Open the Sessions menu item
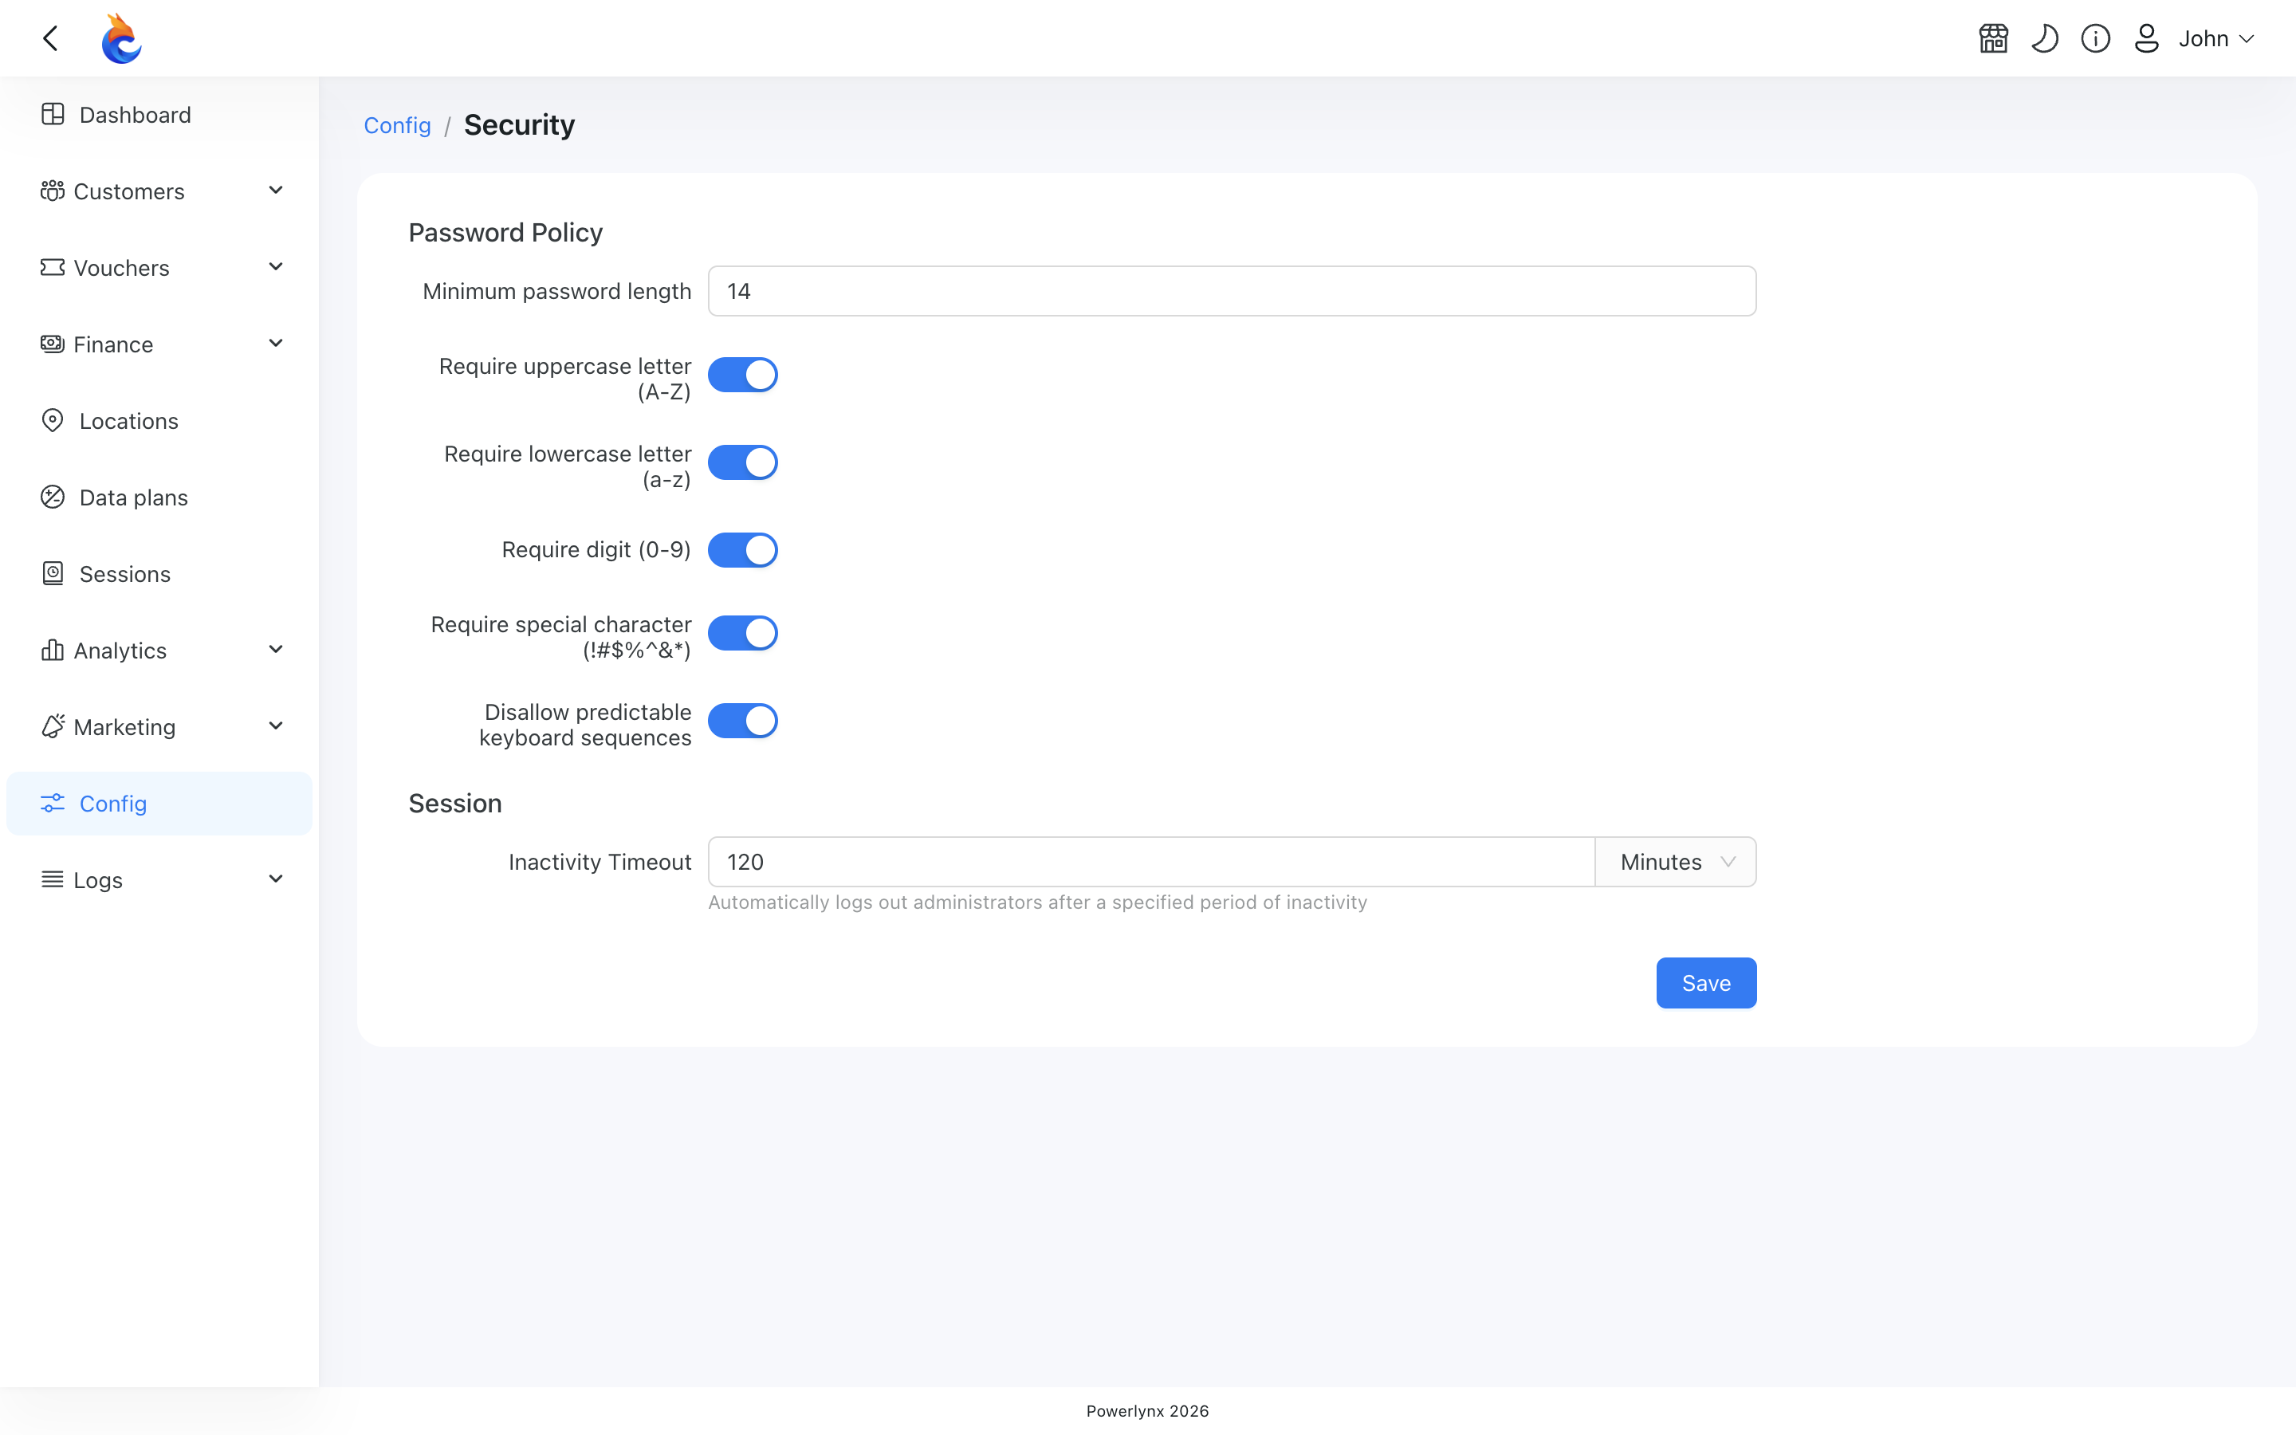 (x=159, y=574)
